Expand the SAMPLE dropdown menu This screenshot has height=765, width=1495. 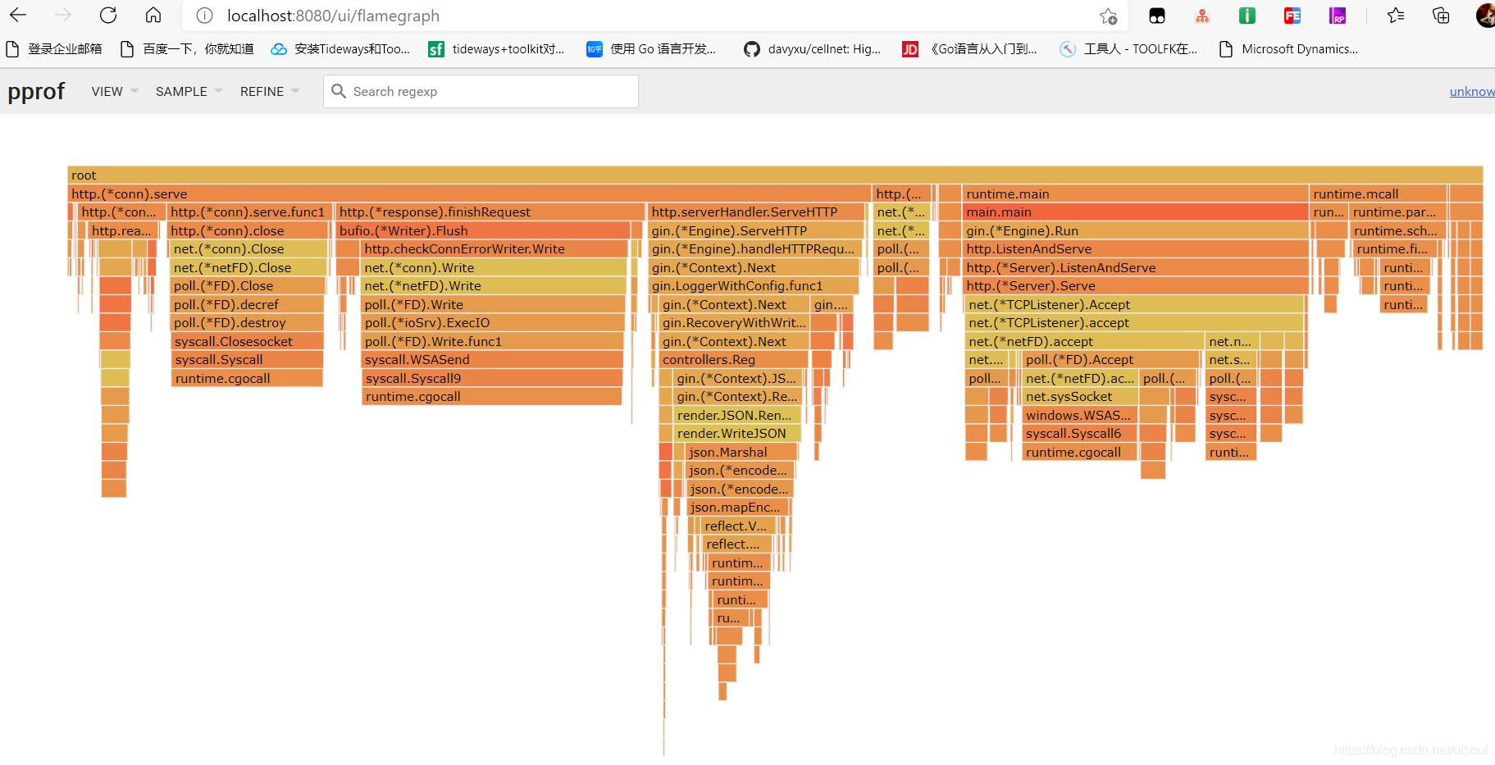(189, 91)
